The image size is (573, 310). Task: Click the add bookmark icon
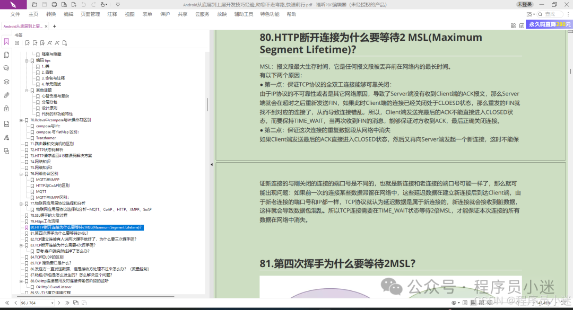35,43
